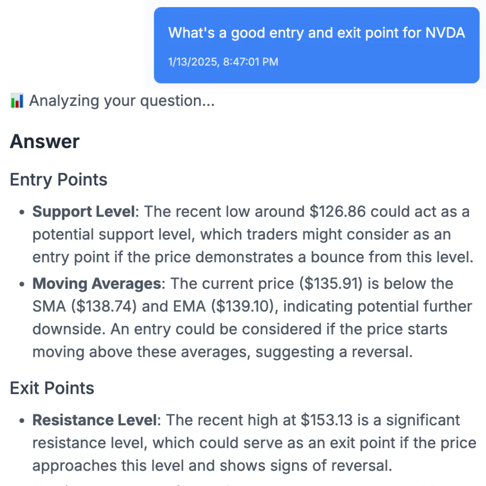Viewport: 486px width, 486px height.
Task: Click the Support Level bullet point marker
Action: (x=22, y=212)
